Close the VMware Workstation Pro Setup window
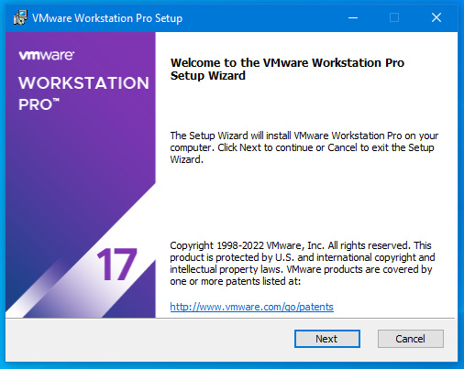The height and width of the screenshot is (369, 464). [x=436, y=17]
